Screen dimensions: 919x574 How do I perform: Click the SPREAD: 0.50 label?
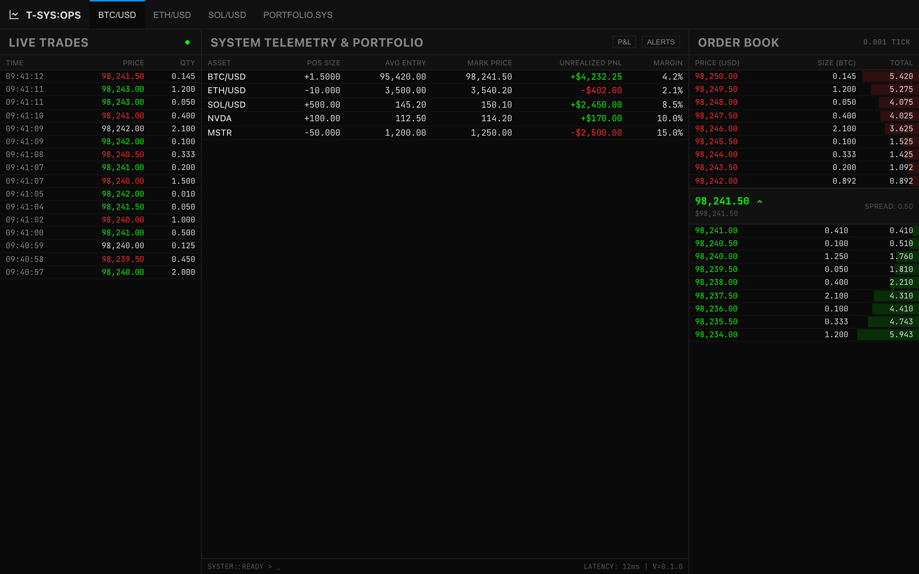pos(889,206)
